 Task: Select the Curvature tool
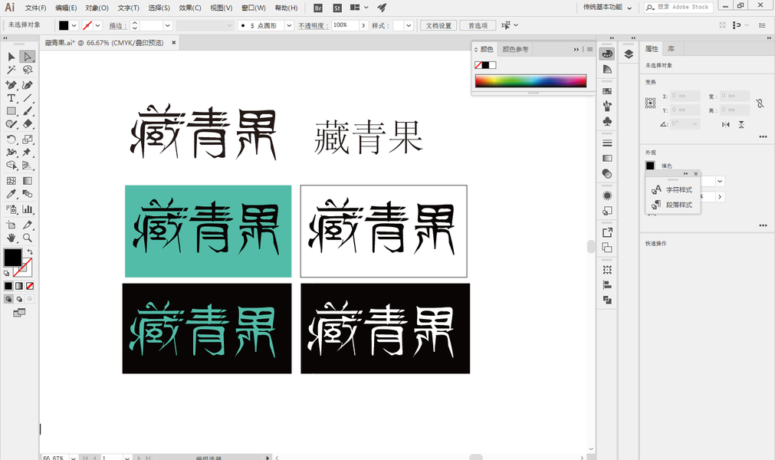pyautogui.click(x=27, y=85)
